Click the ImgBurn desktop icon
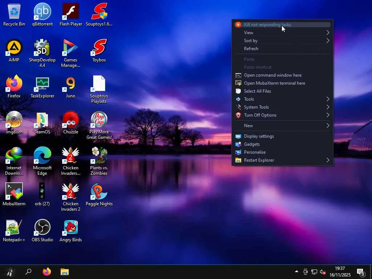Image resolution: width=372 pixels, height=279 pixels. click(14, 120)
